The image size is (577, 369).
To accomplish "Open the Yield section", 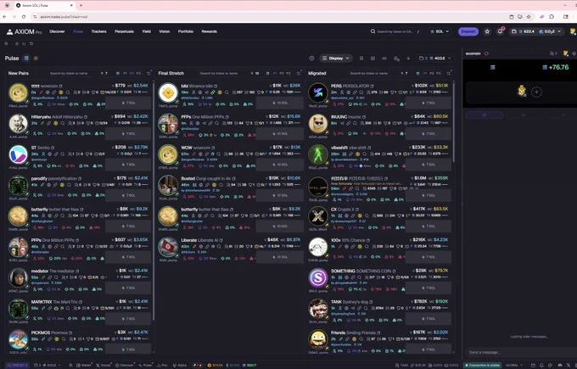I will (x=147, y=31).
